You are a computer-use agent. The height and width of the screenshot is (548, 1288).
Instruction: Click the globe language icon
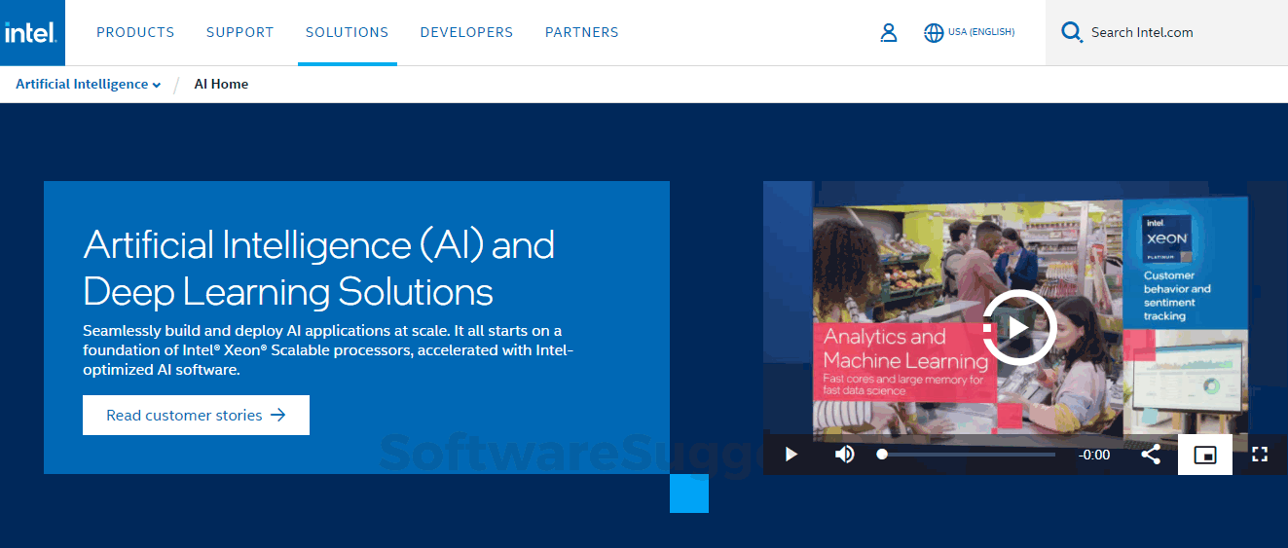933,33
